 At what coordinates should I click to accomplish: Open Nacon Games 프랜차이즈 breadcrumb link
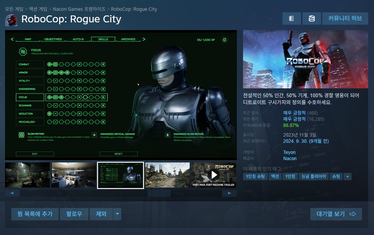[79, 9]
